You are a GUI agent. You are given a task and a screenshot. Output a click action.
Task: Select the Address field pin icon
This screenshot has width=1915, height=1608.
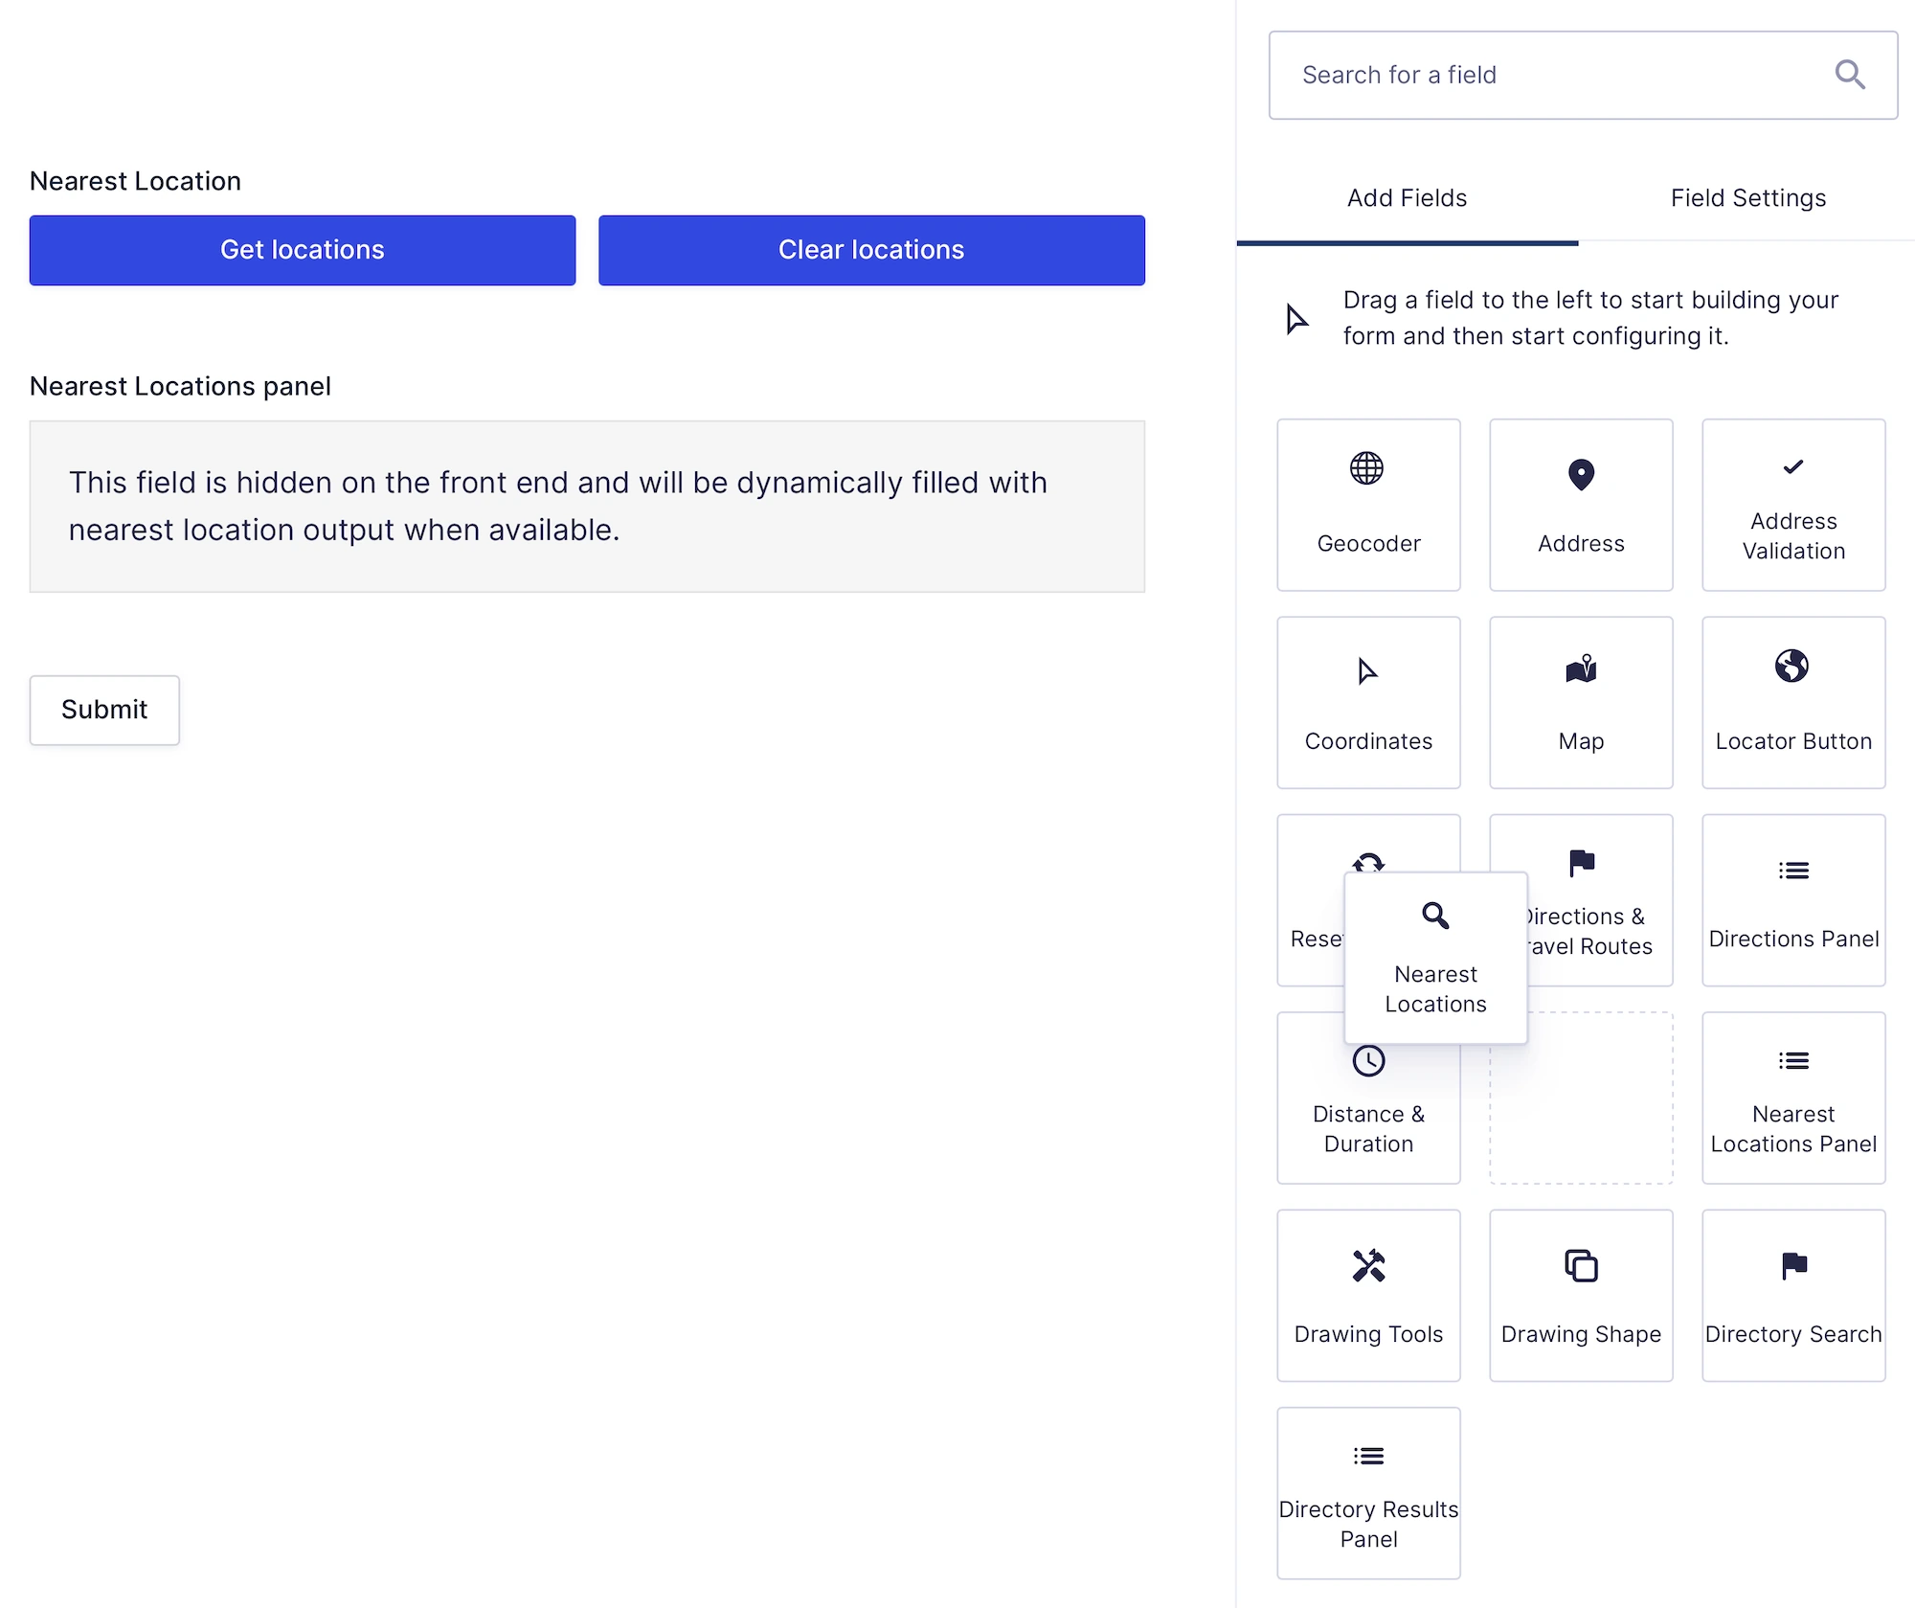(1581, 474)
